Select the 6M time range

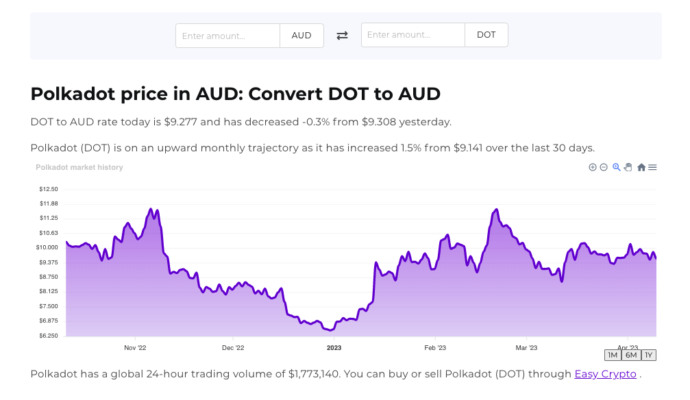pyautogui.click(x=631, y=355)
